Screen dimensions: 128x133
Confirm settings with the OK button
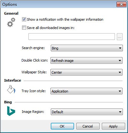click(62, 126)
